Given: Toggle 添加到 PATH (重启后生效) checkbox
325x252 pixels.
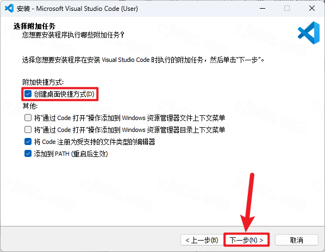Looking at the screenshot, I should [28, 154].
